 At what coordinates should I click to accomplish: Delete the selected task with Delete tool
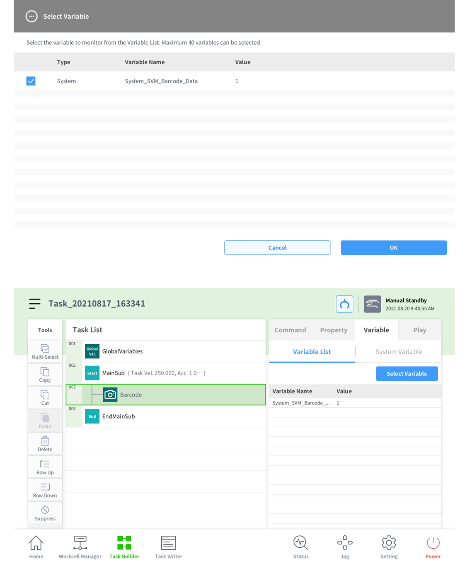45,444
